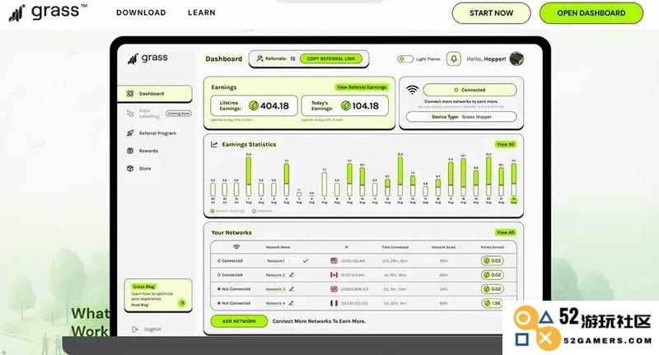Click View All in Your Networks

(x=505, y=233)
